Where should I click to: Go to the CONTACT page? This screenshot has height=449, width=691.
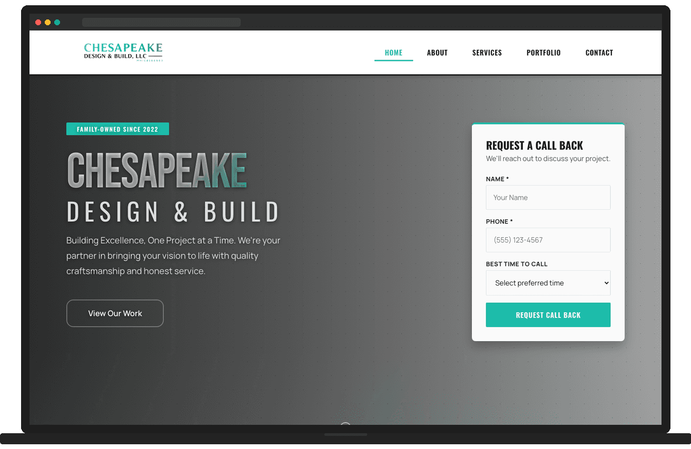599,52
